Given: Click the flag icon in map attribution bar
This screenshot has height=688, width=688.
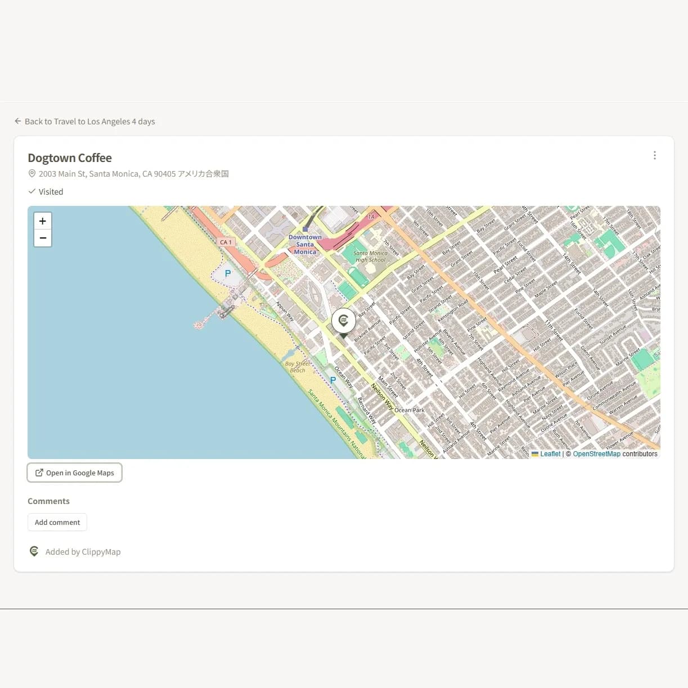Looking at the screenshot, I should (534, 453).
